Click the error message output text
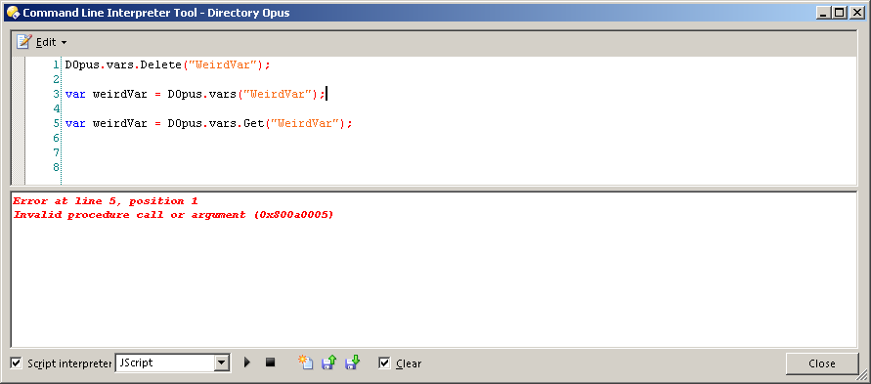871x384 pixels. pos(173,208)
